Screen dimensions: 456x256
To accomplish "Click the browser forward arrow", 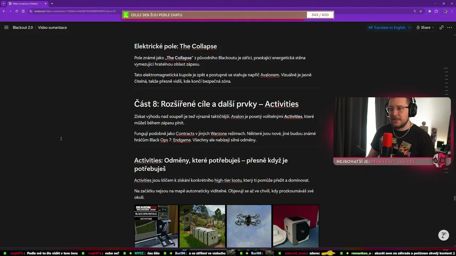I will point(10,11).
